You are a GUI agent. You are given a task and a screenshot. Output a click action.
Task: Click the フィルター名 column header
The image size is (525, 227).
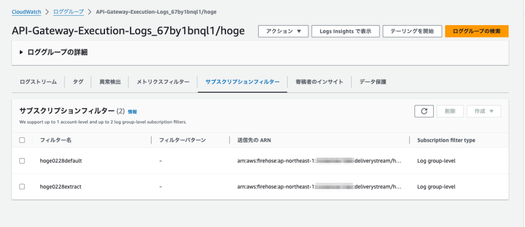56,140
